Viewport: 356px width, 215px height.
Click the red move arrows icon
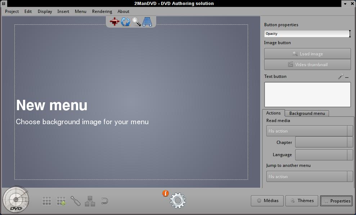pyautogui.click(x=114, y=22)
